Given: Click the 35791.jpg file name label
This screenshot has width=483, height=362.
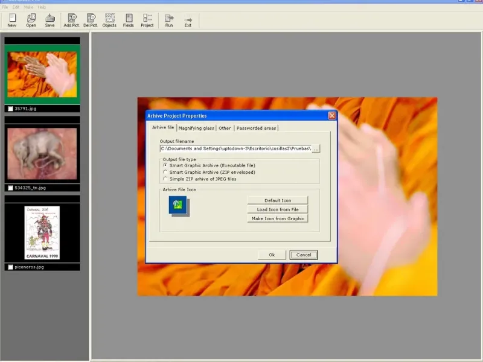Looking at the screenshot, I should click(25, 109).
